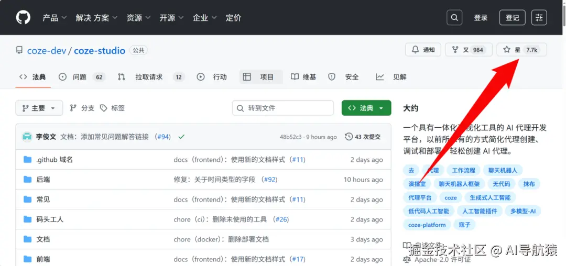Click the 常见 folder icon
566x266 pixels.
point(27,199)
